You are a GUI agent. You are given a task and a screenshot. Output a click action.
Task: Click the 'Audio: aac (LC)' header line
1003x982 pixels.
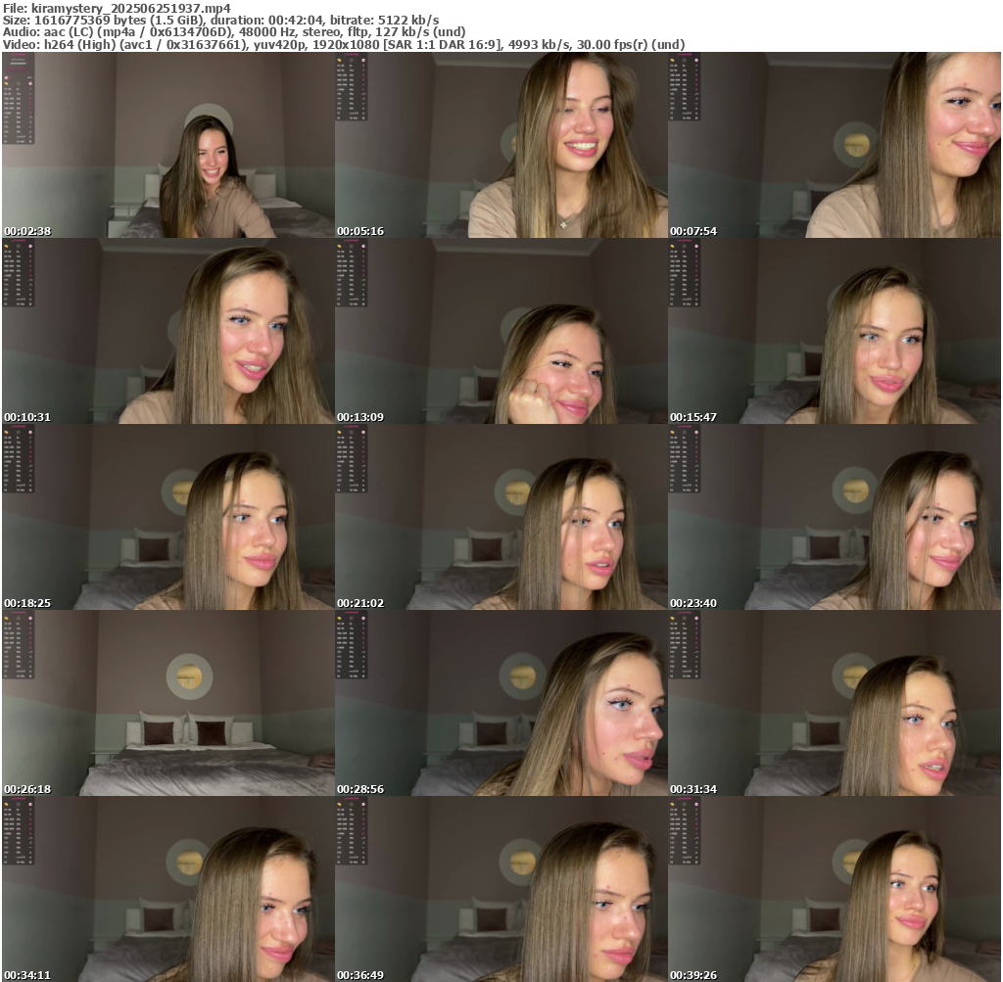point(234,32)
